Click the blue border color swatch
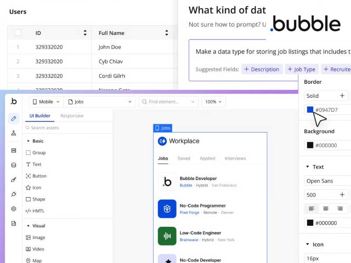Viewport: 351px width, 263px height. point(310,110)
